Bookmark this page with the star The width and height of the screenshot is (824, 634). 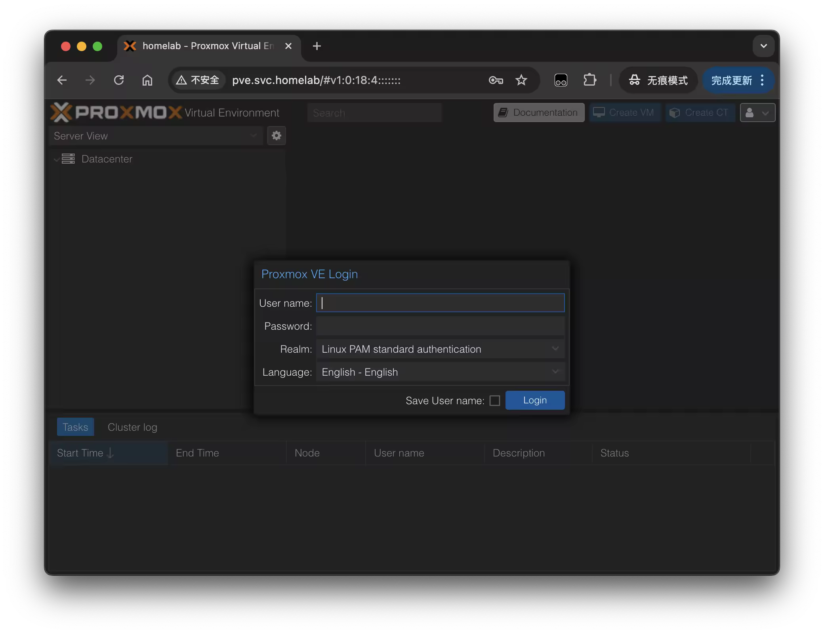point(521,80)
